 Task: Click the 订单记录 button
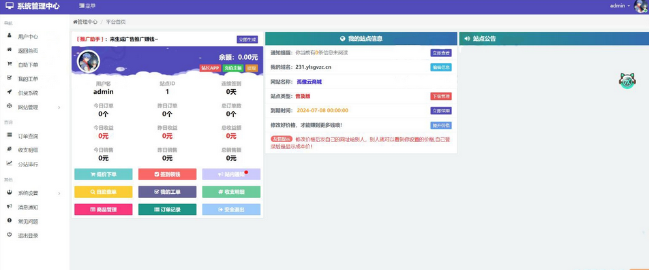coord(167,209)
